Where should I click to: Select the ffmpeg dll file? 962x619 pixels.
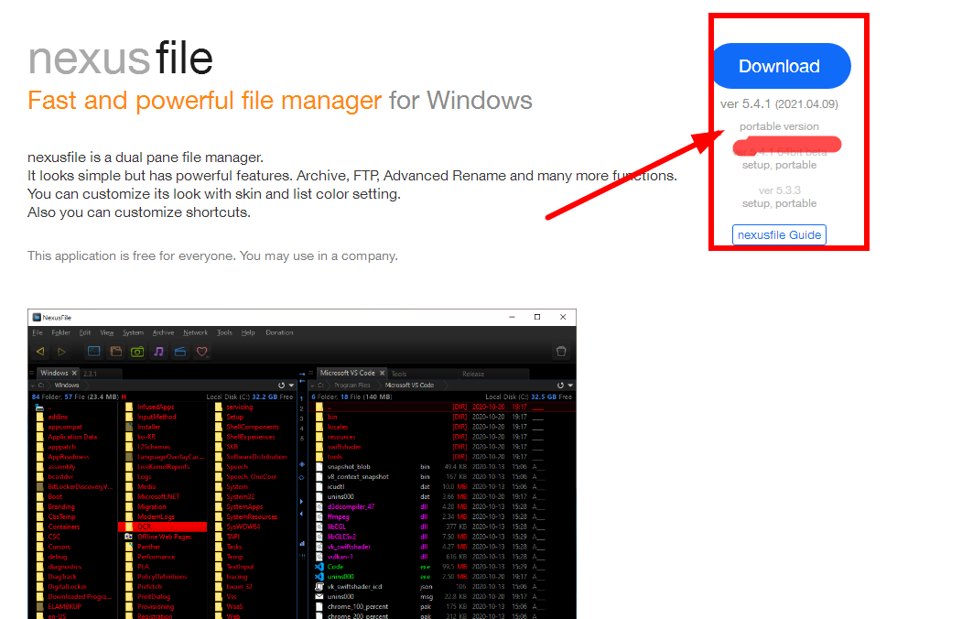click(x=338, y=517)
